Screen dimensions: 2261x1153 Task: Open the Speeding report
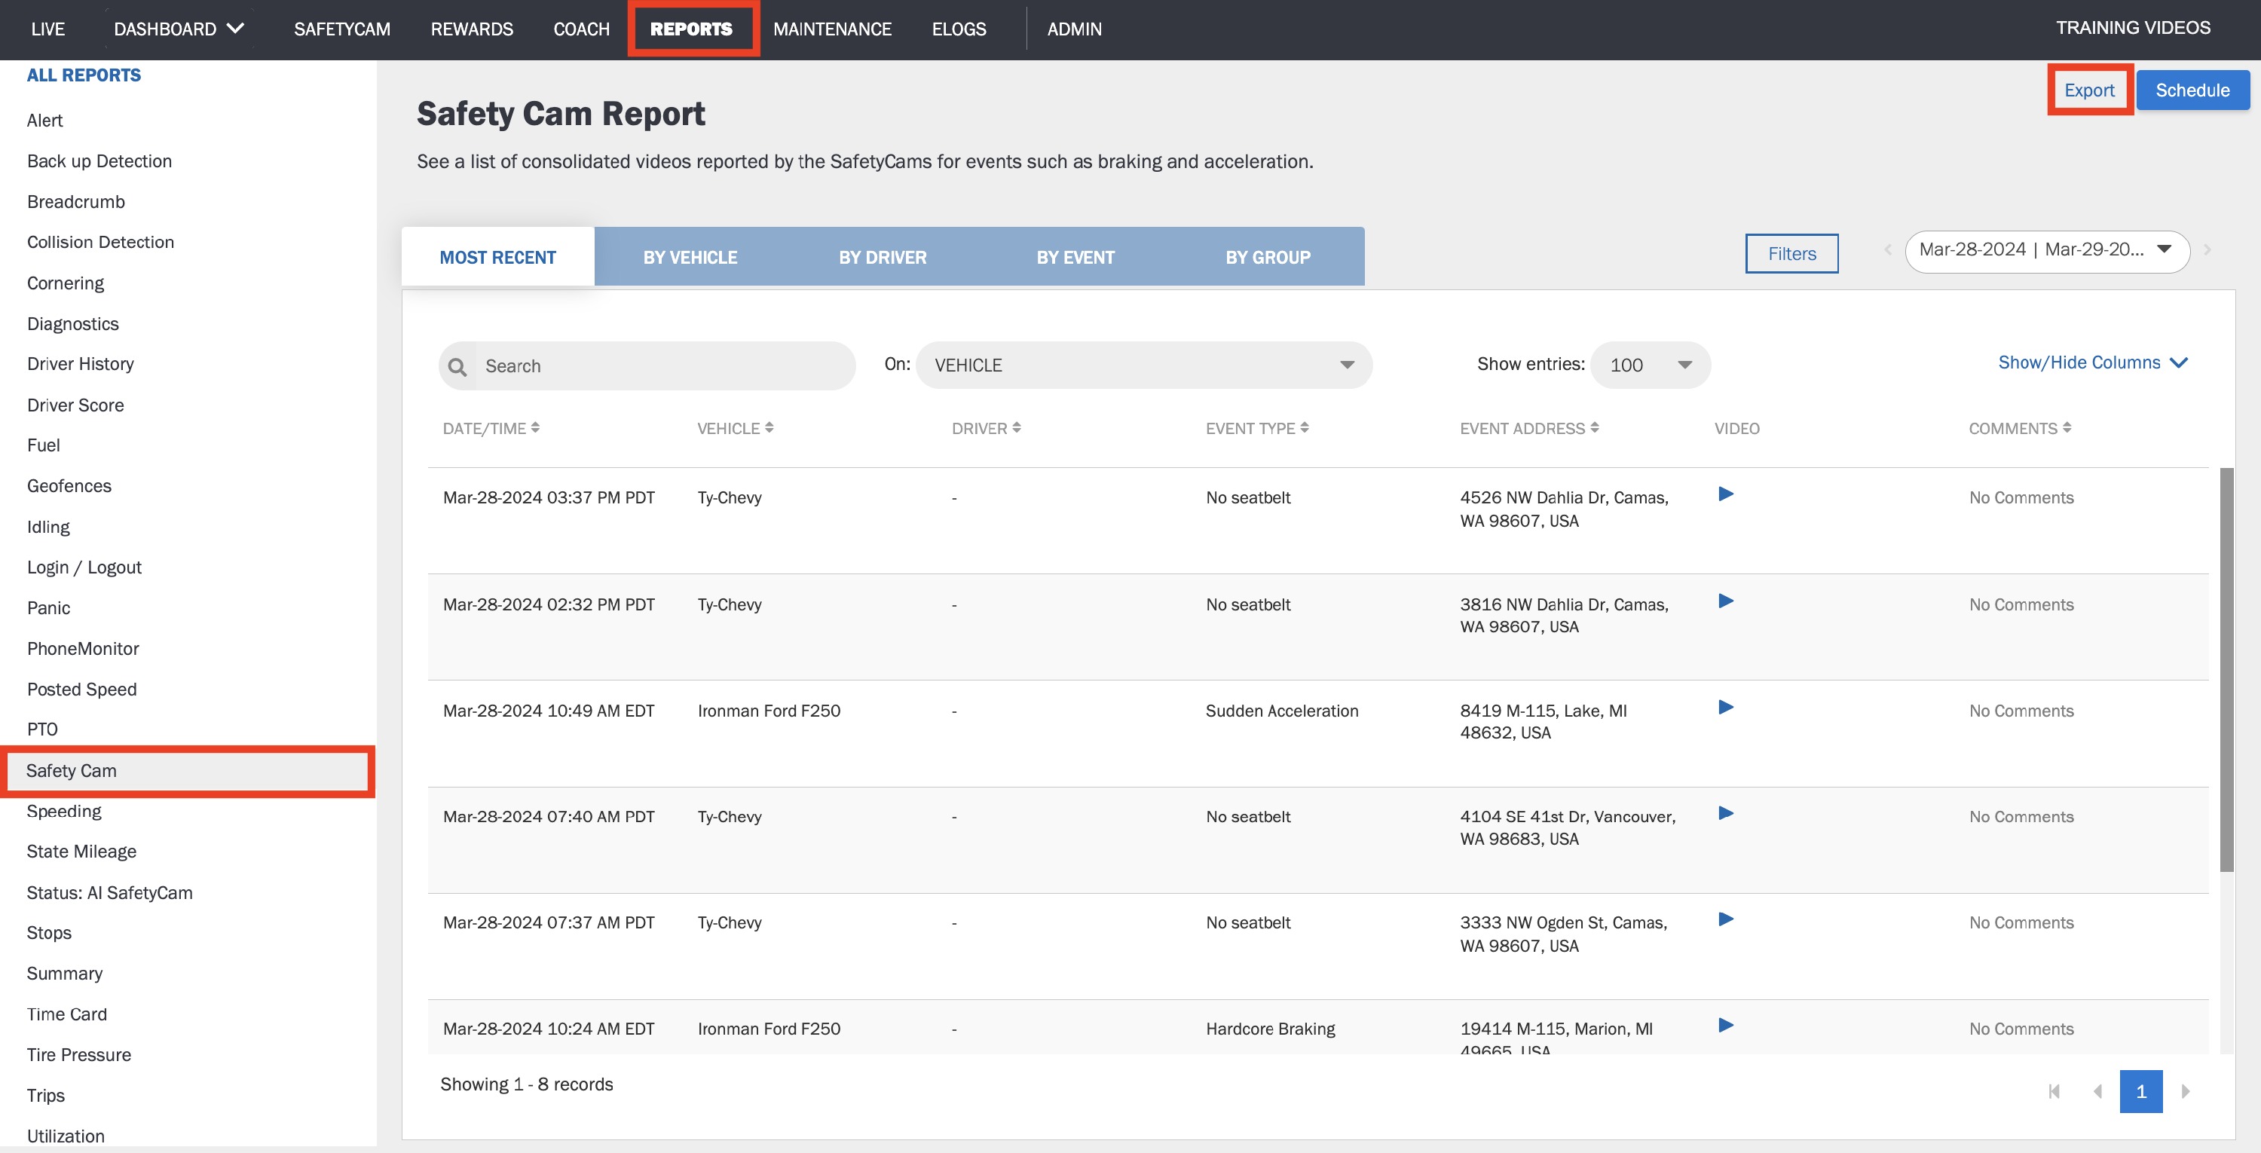click(64, 811)
